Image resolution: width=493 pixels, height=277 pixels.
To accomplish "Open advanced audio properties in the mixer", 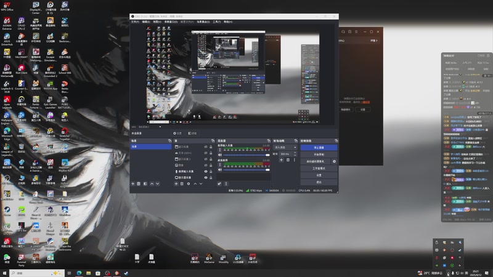I will [x=219, y=183].
